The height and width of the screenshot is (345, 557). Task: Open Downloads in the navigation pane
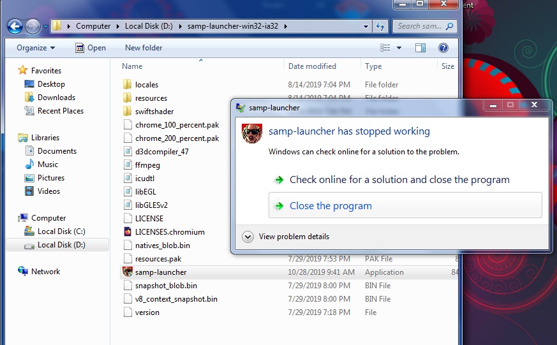tap(56, 98)
